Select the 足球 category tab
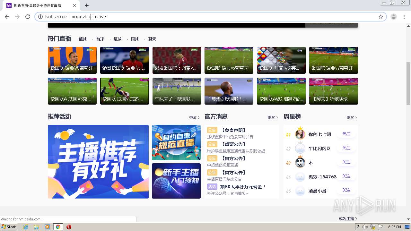This screenshot has height=231, width=411. tap(118, 39)
